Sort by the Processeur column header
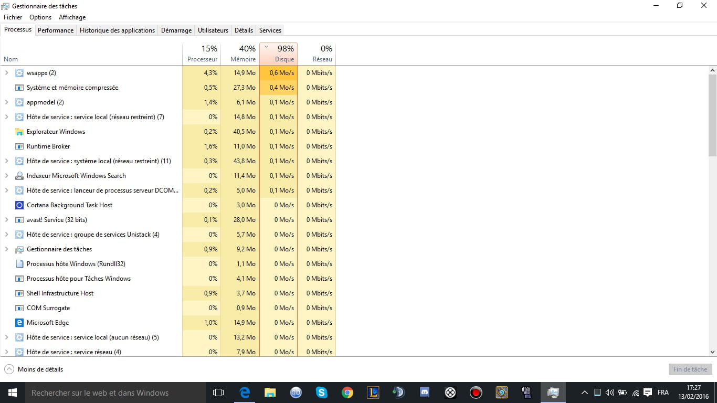 [x=202, y=54]
